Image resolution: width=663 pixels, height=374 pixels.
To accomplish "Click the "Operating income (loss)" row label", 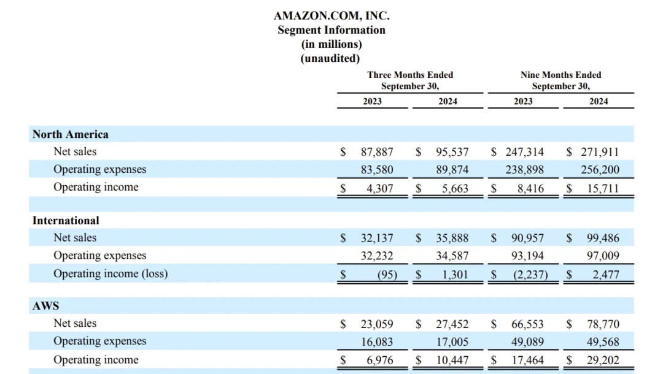I will 110,273.
